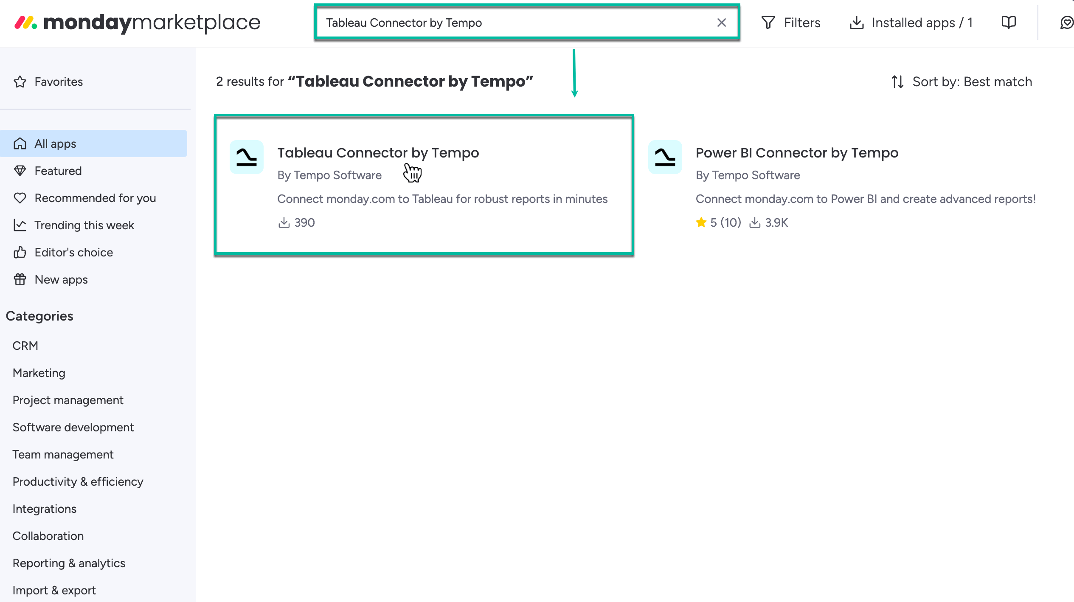The width and height of the screenshot is (1074, 602).
Task: Click the Tableau Connector by Tempo app icon
Action: [x=246, y=158]
